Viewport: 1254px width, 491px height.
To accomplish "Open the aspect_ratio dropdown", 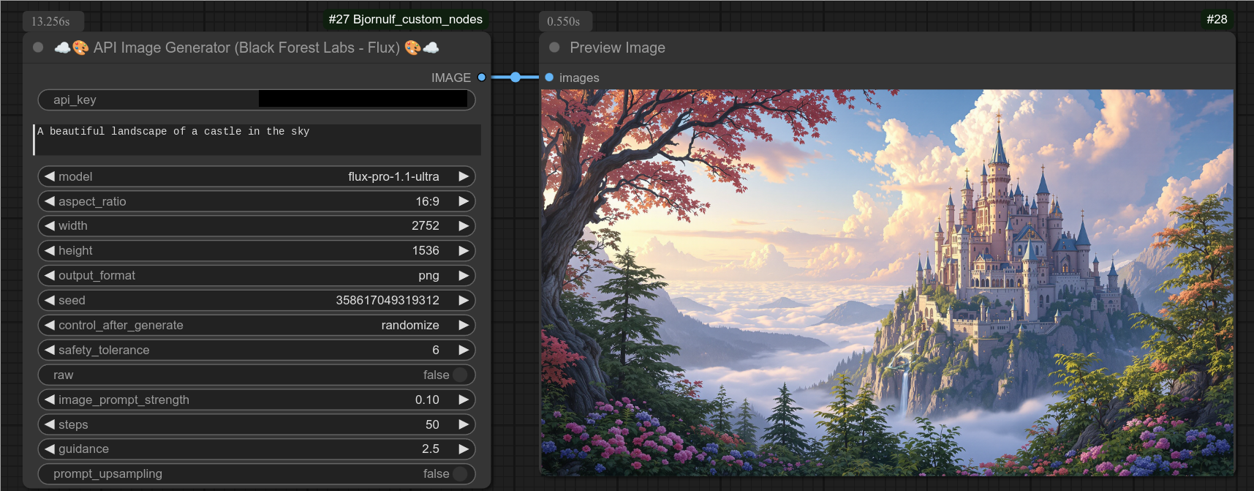I will tap(256, 202).
